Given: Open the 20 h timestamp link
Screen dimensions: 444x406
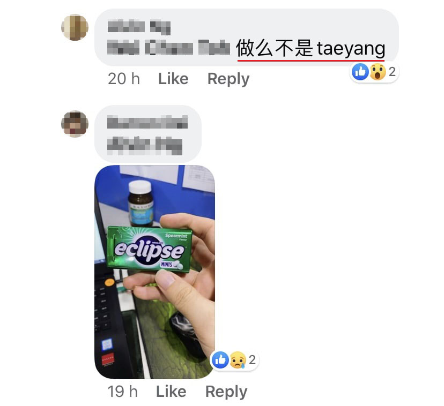Looking at the screenshot, I should (124, 79).
